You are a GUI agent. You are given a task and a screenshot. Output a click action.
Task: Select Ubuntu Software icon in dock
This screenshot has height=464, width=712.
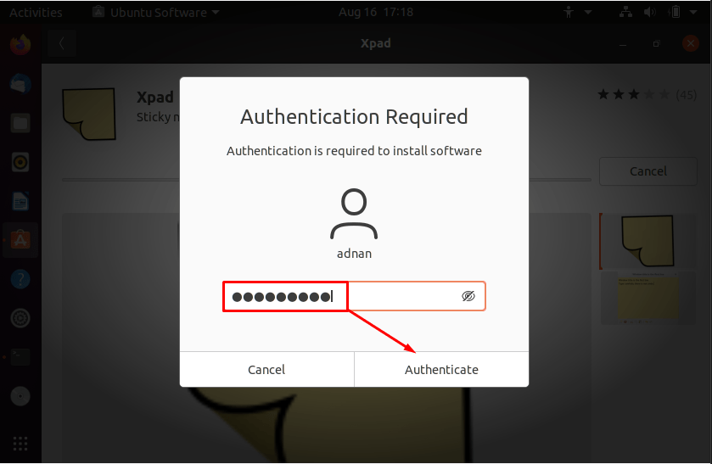[x=20, y=240]
